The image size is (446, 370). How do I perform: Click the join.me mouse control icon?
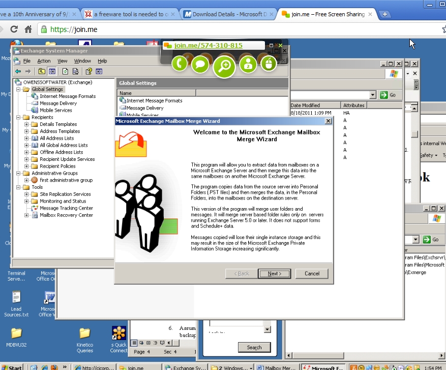click(268, 64)
